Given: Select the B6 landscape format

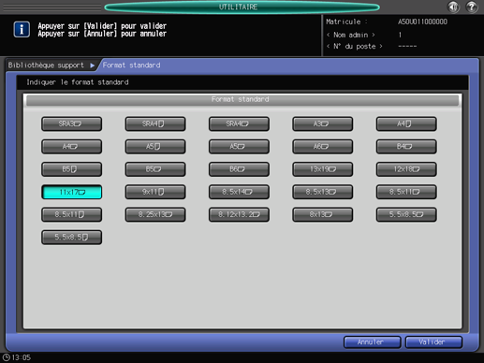Looking at the screenshot, I should pyautogui.click(x=239, y=169).
